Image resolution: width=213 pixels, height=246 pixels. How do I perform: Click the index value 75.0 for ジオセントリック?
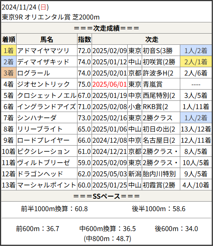[x=84, y=84]
